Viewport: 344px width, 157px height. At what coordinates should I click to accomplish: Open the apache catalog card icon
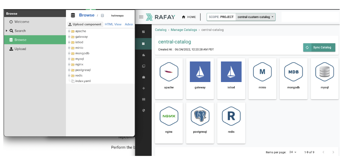coord(169,72)
